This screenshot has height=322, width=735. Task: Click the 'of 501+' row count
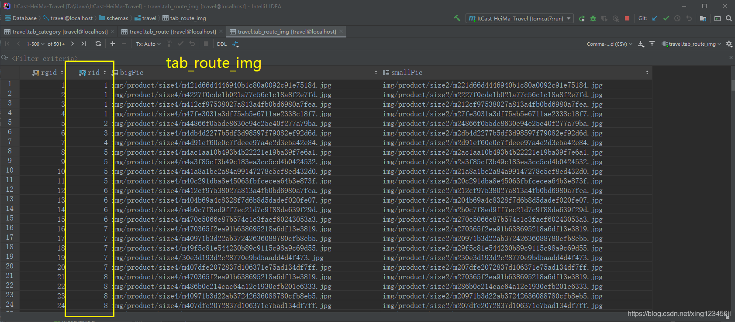point(56,44)
